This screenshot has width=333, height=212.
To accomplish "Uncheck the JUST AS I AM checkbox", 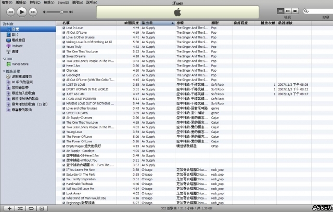I will pos(63,94).
